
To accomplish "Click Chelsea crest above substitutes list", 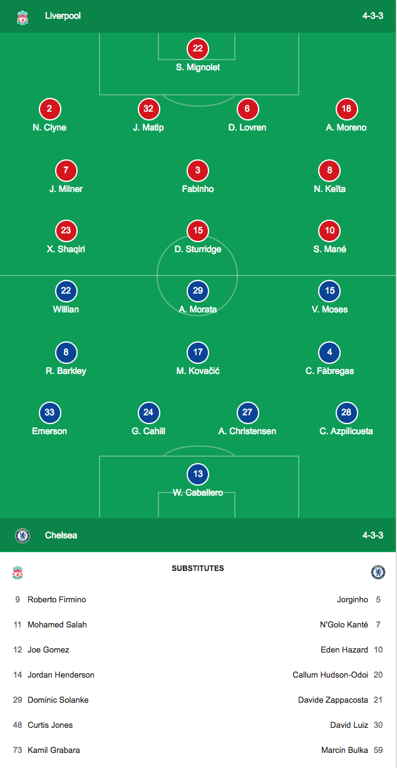I will pos(378,572).
